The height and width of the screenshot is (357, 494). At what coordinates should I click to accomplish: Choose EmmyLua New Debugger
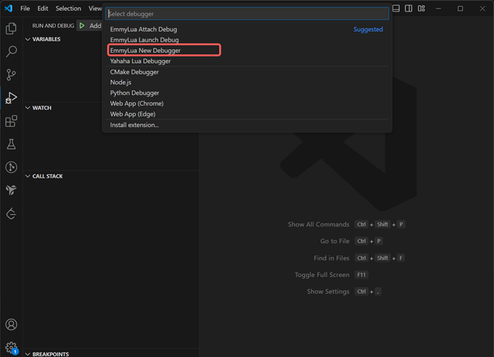[247, 50]
